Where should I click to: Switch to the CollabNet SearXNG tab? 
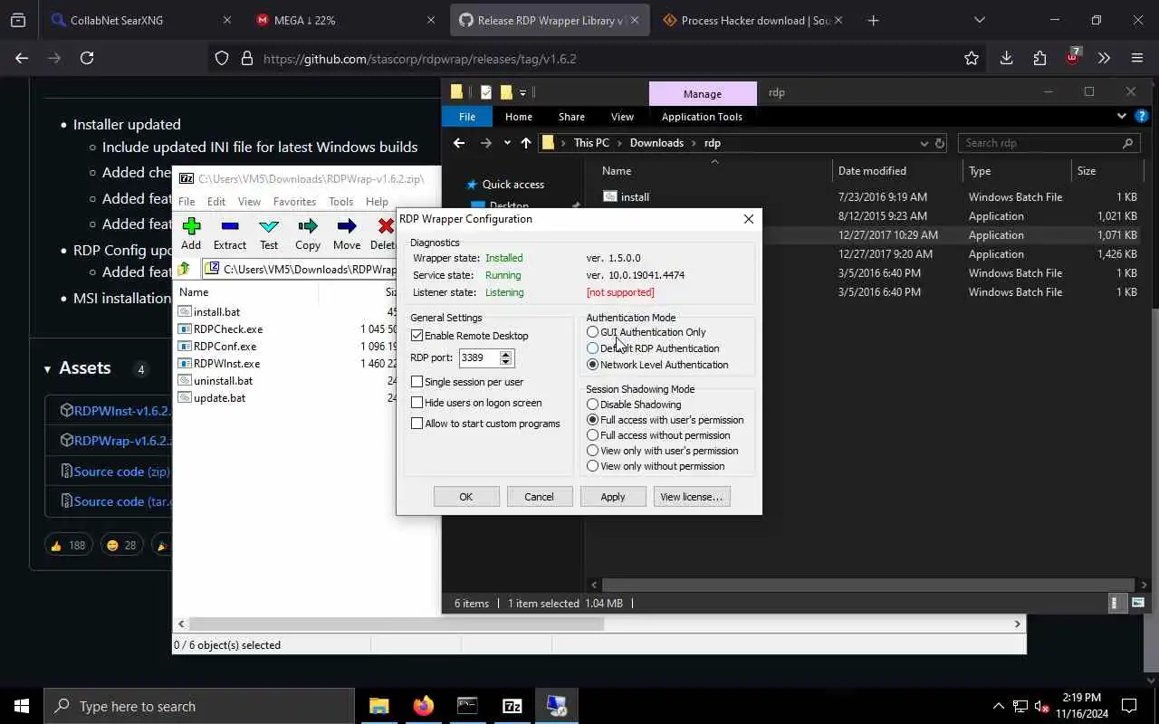coord(140,20)
